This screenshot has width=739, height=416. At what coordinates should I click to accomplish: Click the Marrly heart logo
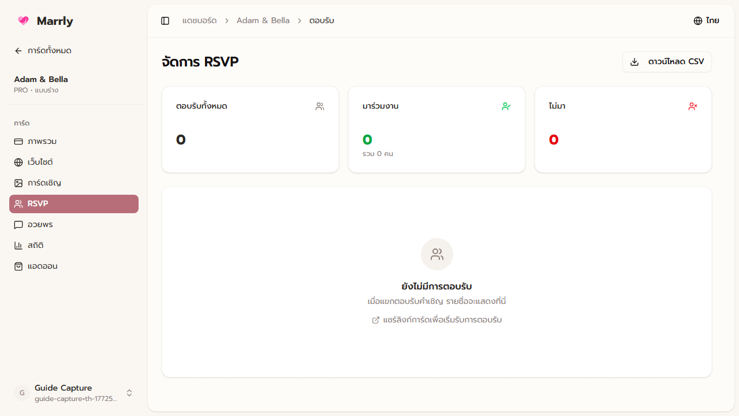(23, 21)
